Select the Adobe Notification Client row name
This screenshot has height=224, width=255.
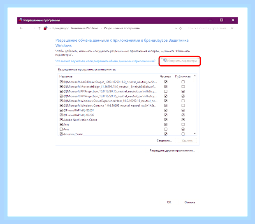(80, 120)
